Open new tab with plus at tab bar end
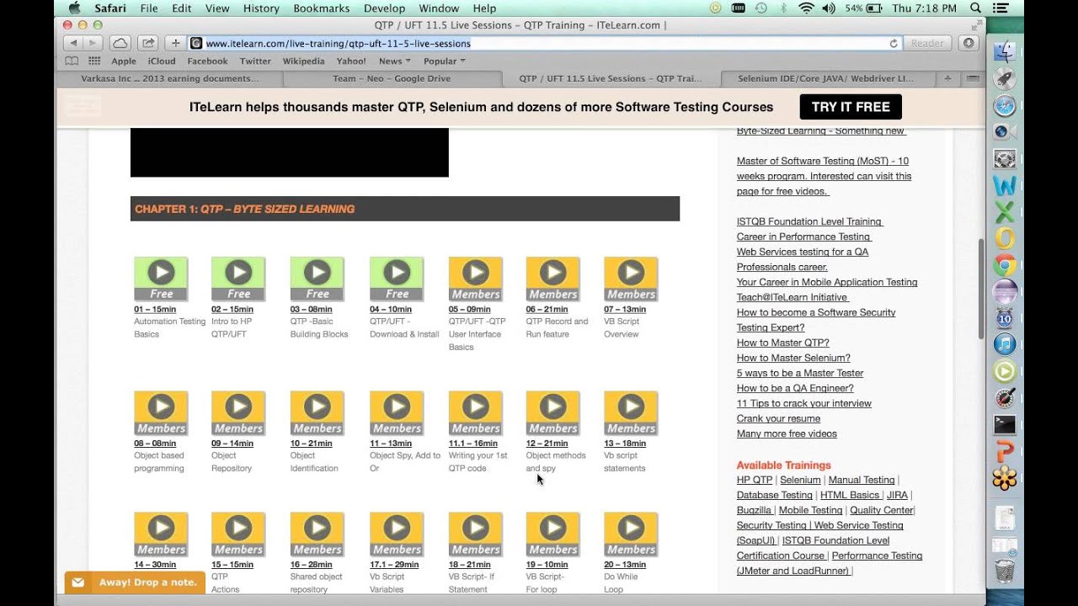 point(947,78)
